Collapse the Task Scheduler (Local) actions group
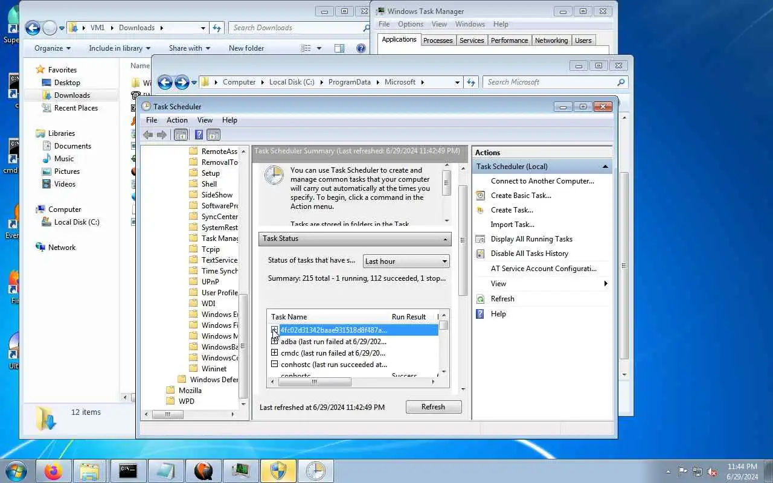The width and height of the screenshot is (773, 483). click(605, 167)
